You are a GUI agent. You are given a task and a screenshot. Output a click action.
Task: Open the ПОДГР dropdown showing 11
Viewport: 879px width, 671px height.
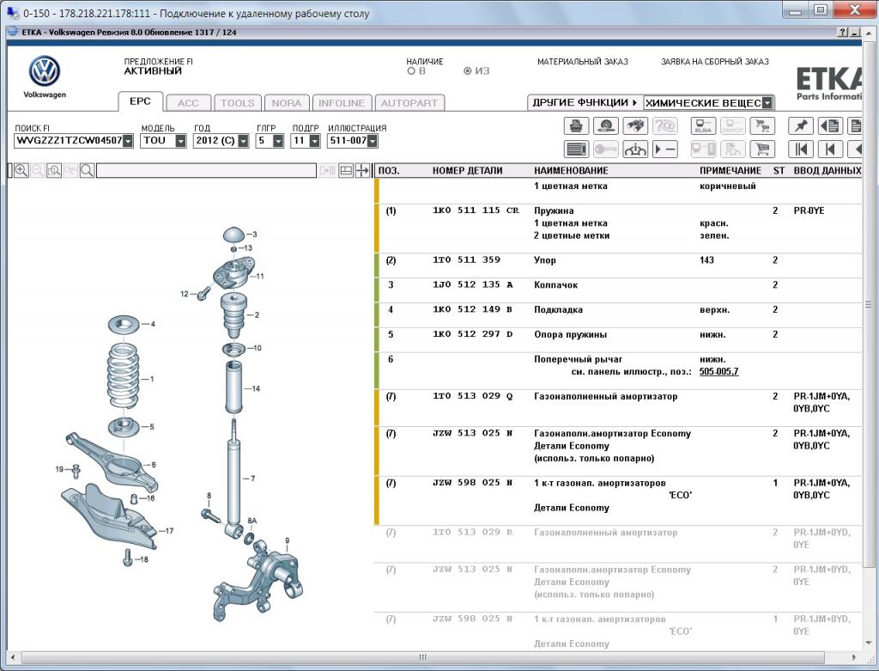(314, 141)
